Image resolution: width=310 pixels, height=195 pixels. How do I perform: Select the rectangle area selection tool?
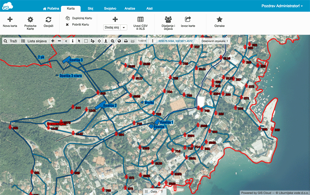86,41
